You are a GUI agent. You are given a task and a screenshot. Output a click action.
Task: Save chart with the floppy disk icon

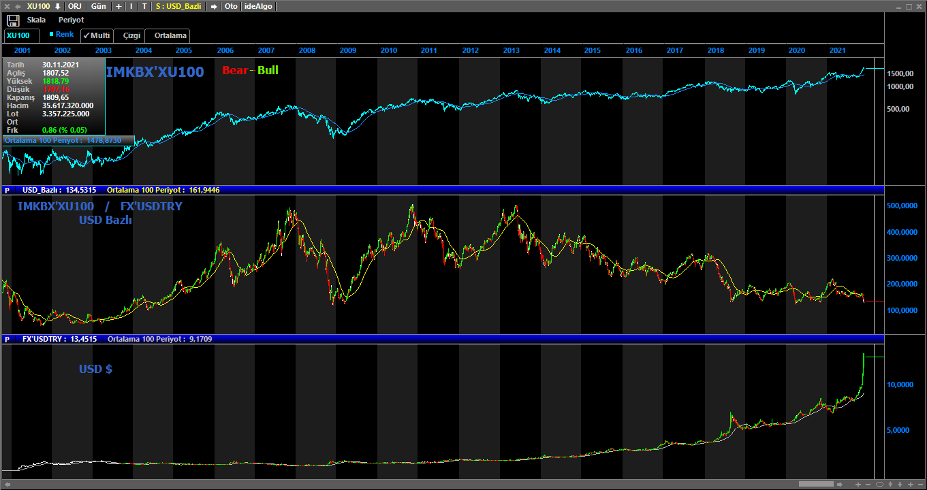pos(12,20)
